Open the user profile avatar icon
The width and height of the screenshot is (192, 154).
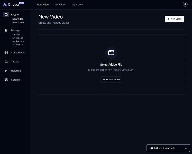[185, 4]
